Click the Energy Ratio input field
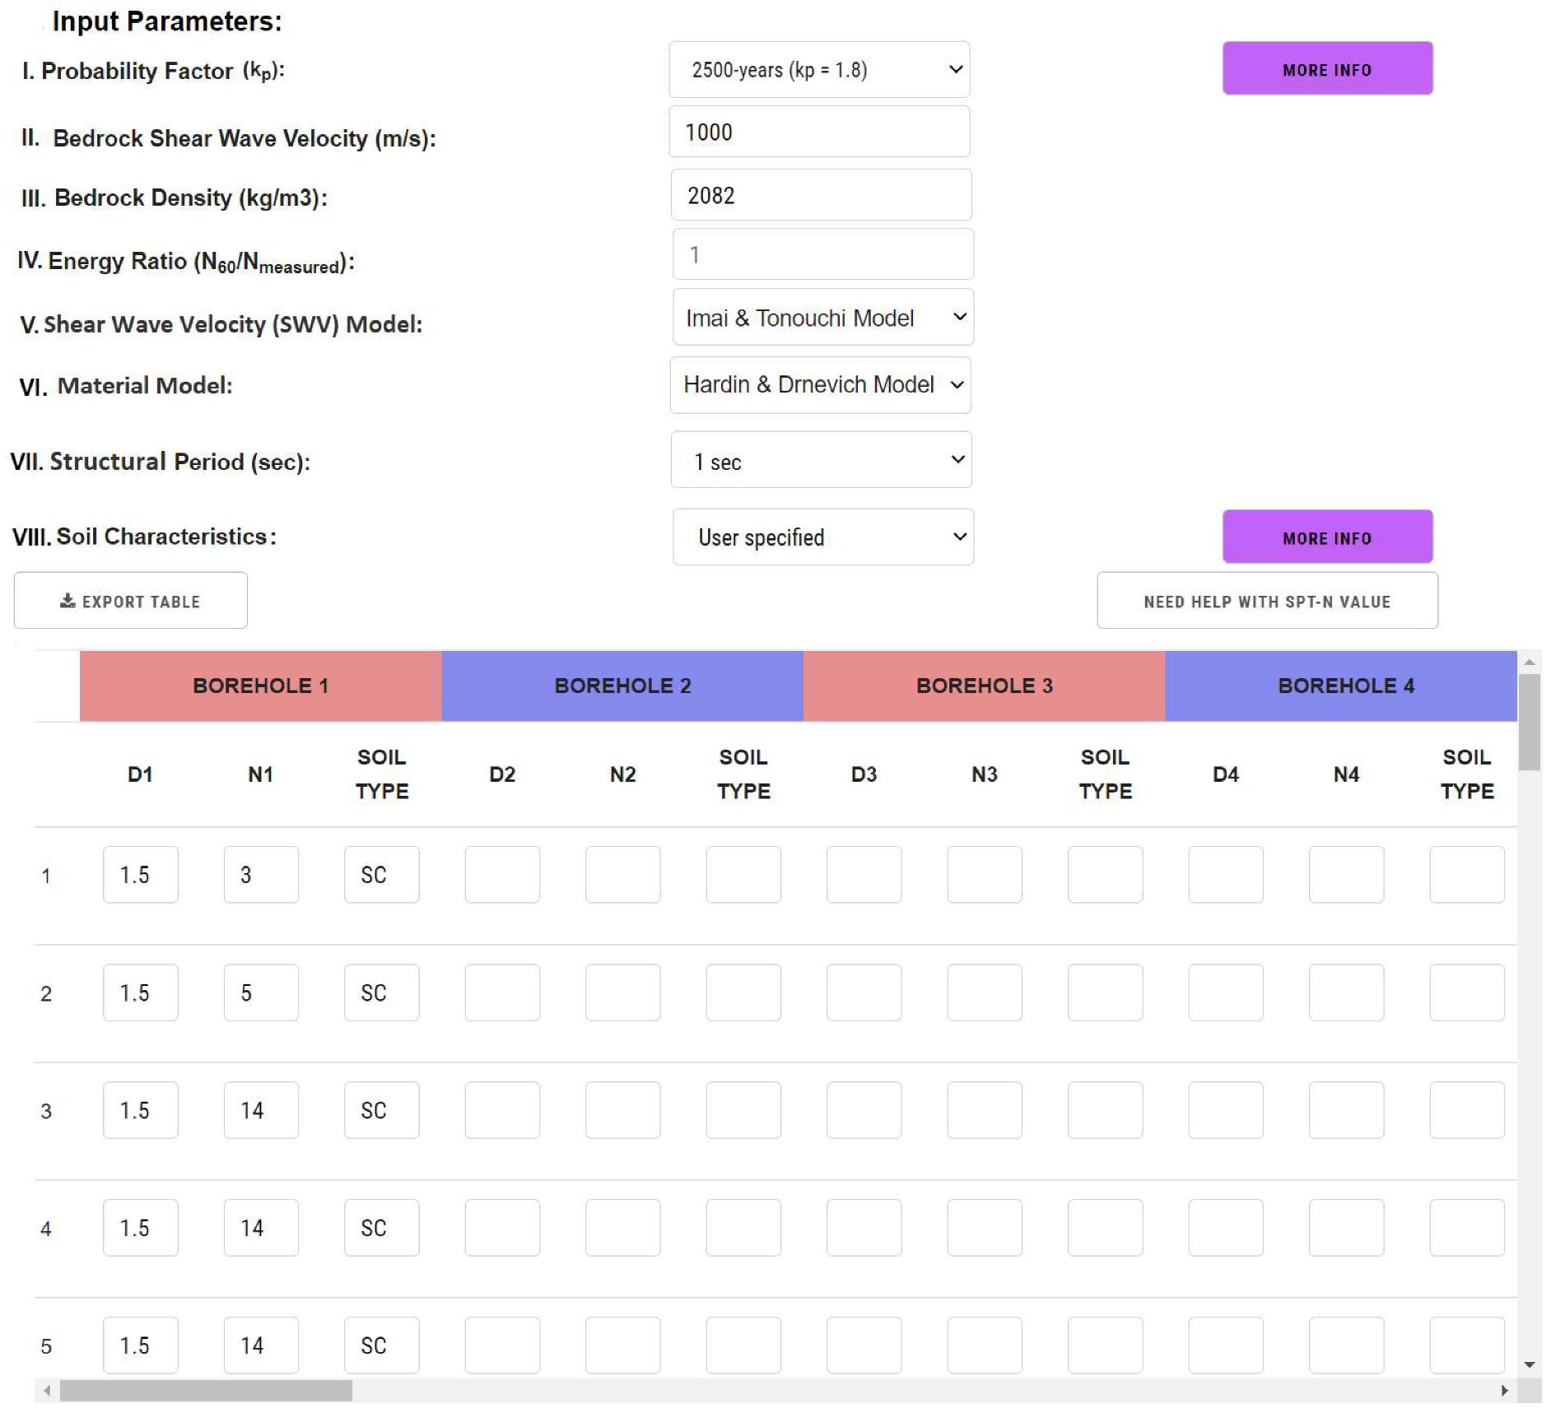 (x=822, y=254)
